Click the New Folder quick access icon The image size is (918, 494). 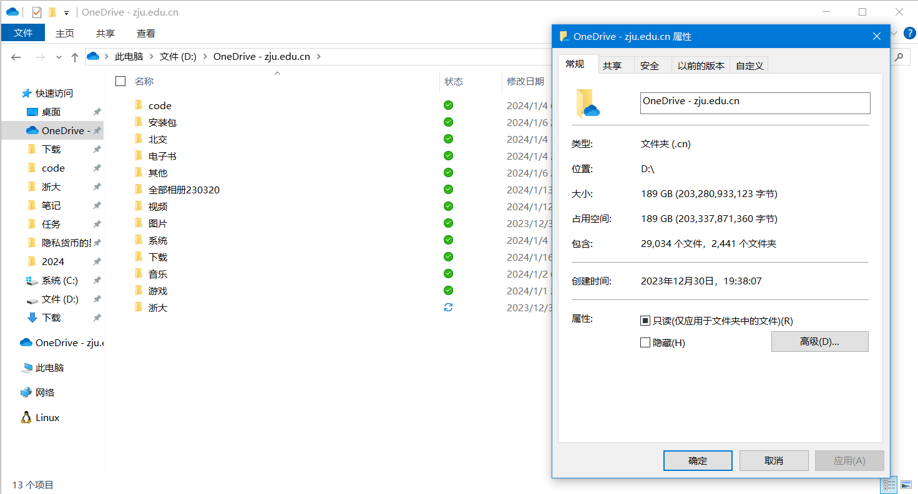click(x=52, y=12)
